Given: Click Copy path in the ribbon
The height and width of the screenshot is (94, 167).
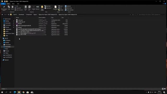Looking at the screenshot, I should pos(18,8).
